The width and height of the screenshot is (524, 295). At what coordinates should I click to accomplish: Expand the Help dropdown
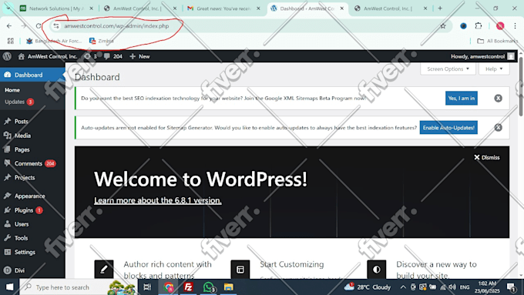pyautogui.click(x=494, y=69)
